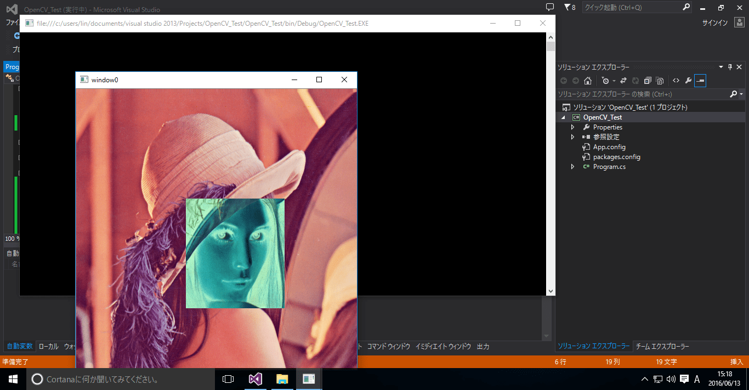Open the 出力 output window
This screenshot has width=749, height=390.
483,346
